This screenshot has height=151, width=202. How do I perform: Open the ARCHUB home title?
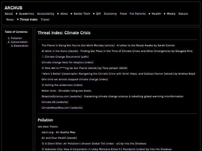(x=13, y=8)
